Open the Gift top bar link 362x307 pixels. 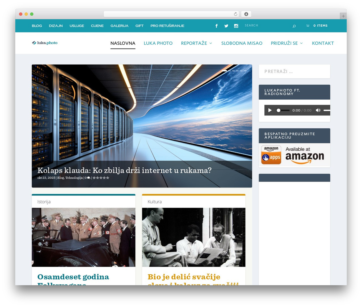139,26
